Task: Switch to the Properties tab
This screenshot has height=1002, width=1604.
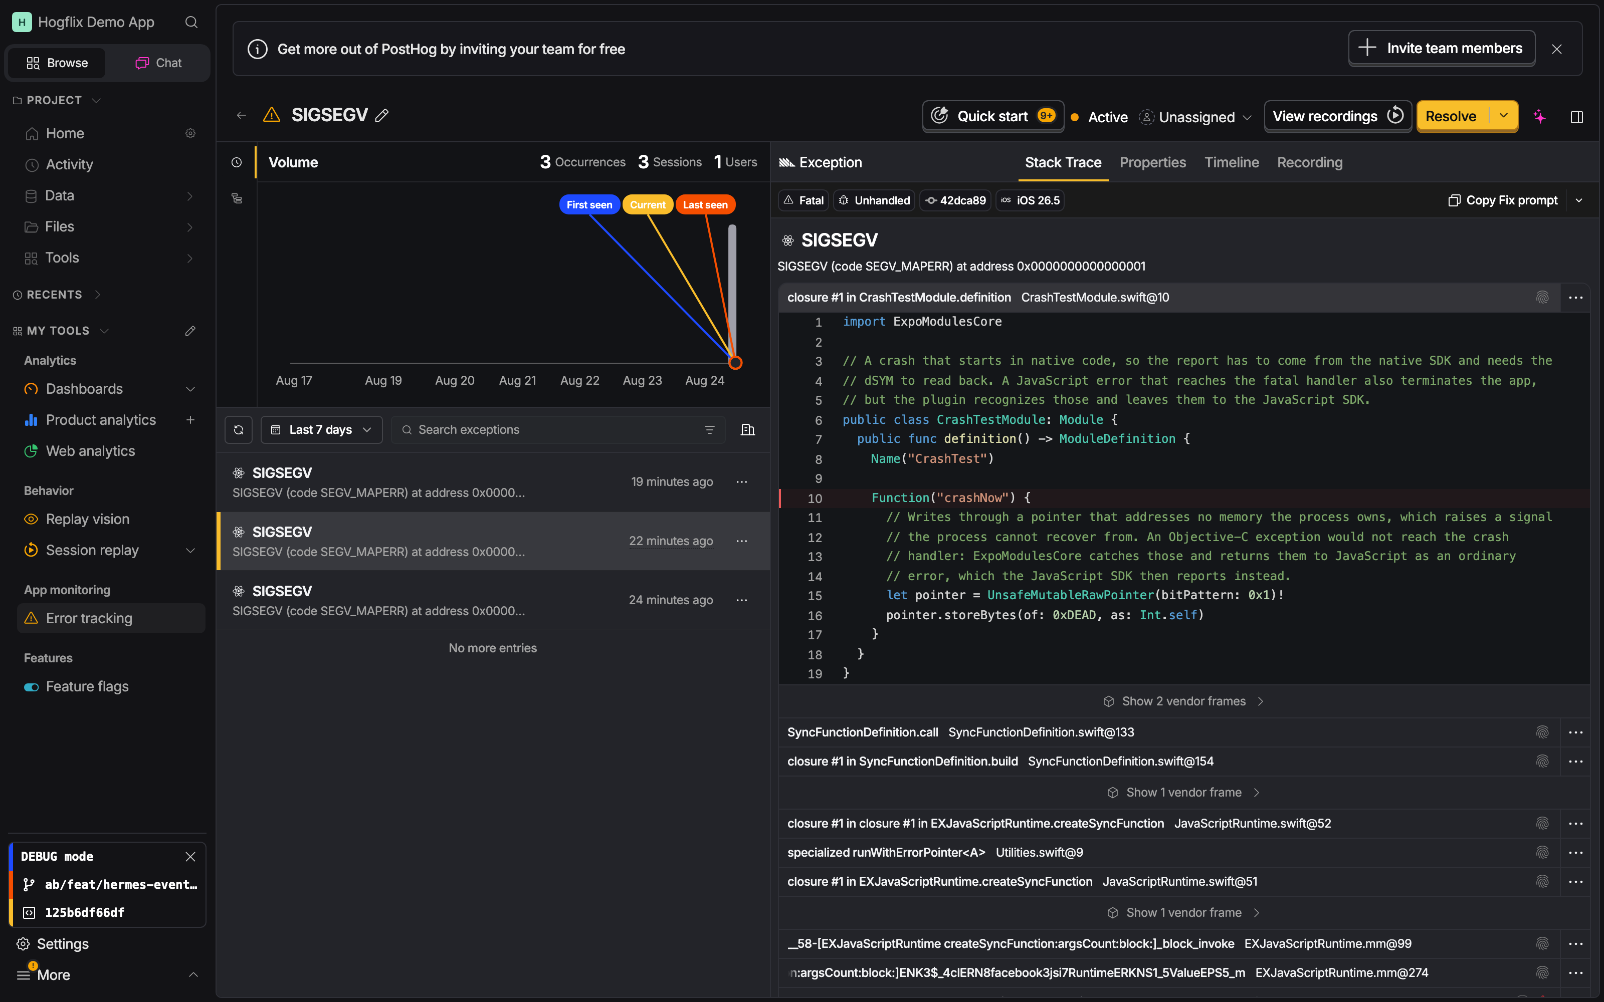Action: click(1153, 162)
